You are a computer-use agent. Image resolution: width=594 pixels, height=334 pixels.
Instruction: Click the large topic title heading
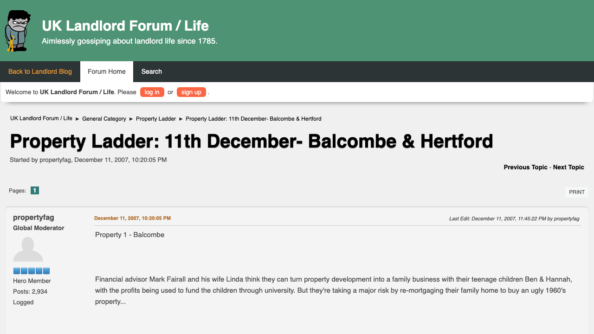pyautogui.click(x=251, y=141)
